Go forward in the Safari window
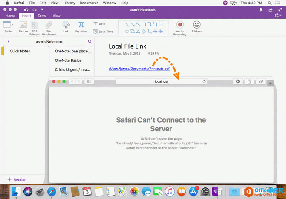The width and height of the screenshot is (286, 199). pos(78,81)
